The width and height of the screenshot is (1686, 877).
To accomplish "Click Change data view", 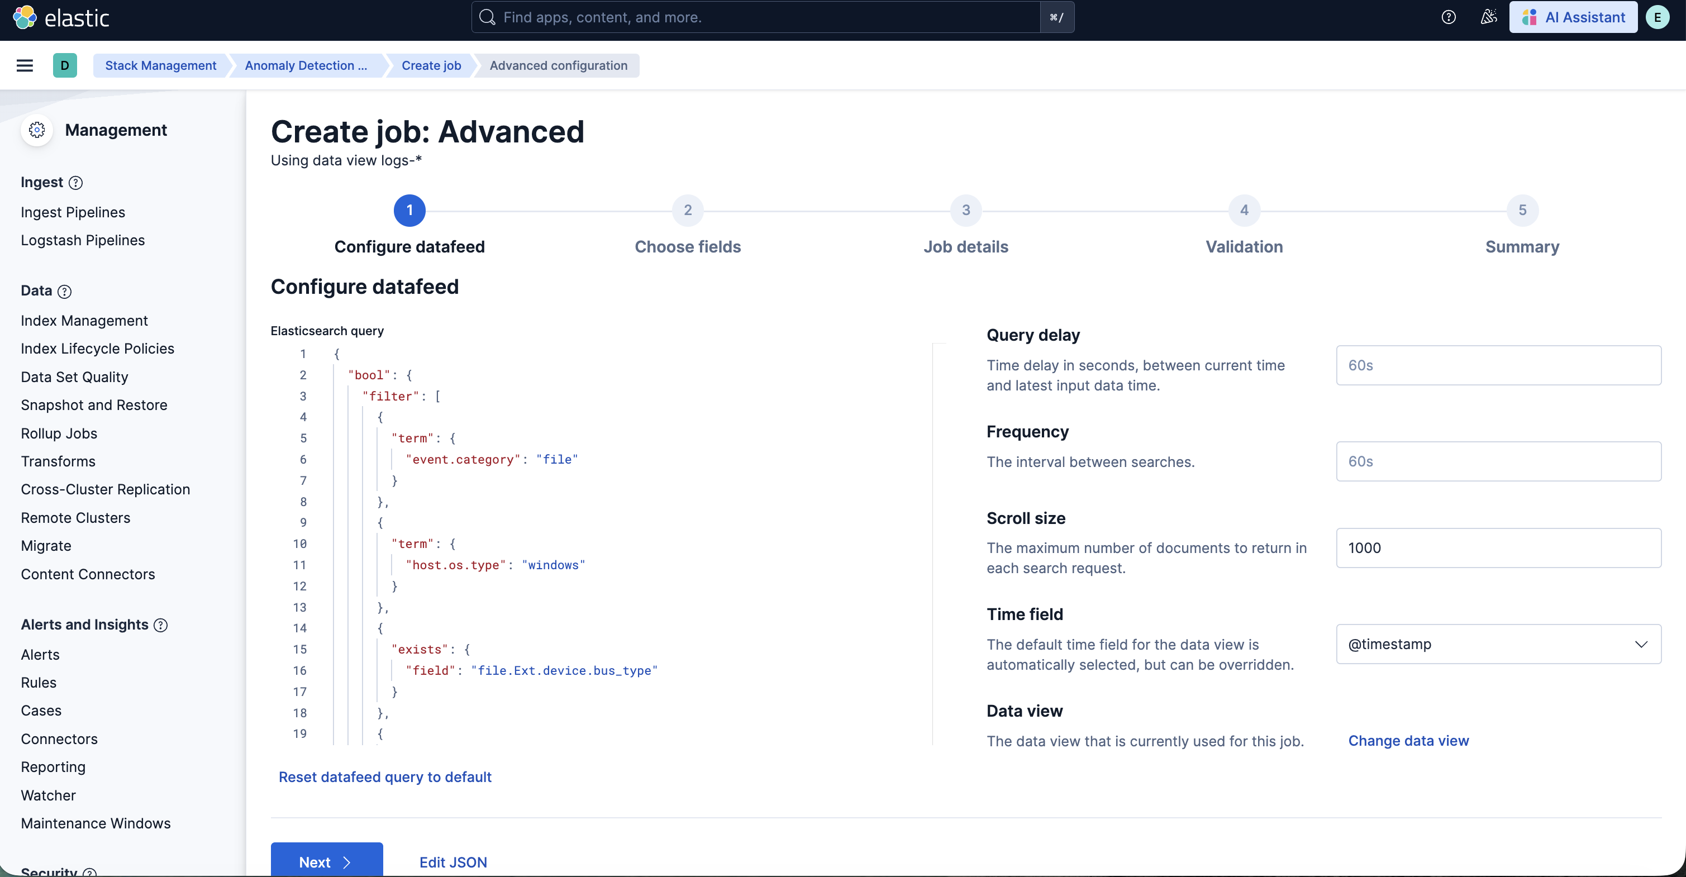I will (1409, 740).
